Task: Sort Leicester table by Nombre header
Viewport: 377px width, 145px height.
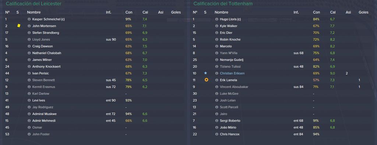Action: [34, 12]
